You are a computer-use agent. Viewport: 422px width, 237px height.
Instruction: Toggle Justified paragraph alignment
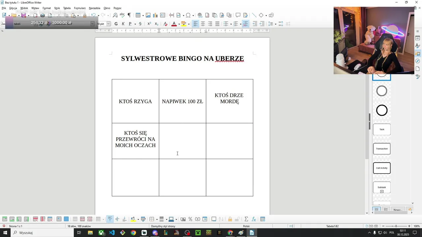coord(217,24)
